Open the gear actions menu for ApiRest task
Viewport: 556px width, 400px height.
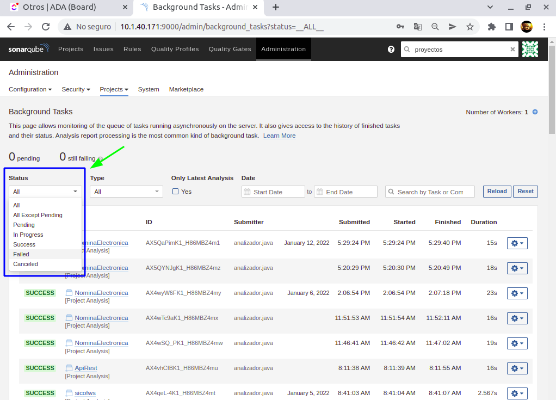click(x=516, y=368)
